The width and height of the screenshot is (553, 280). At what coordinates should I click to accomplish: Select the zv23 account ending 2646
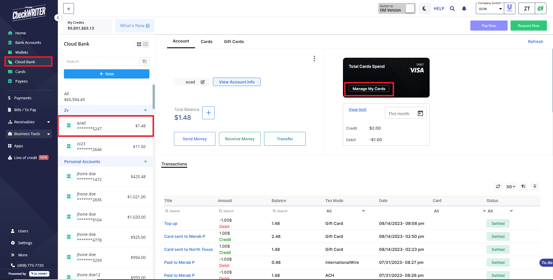pyautogui.click(x=105, y=147)
